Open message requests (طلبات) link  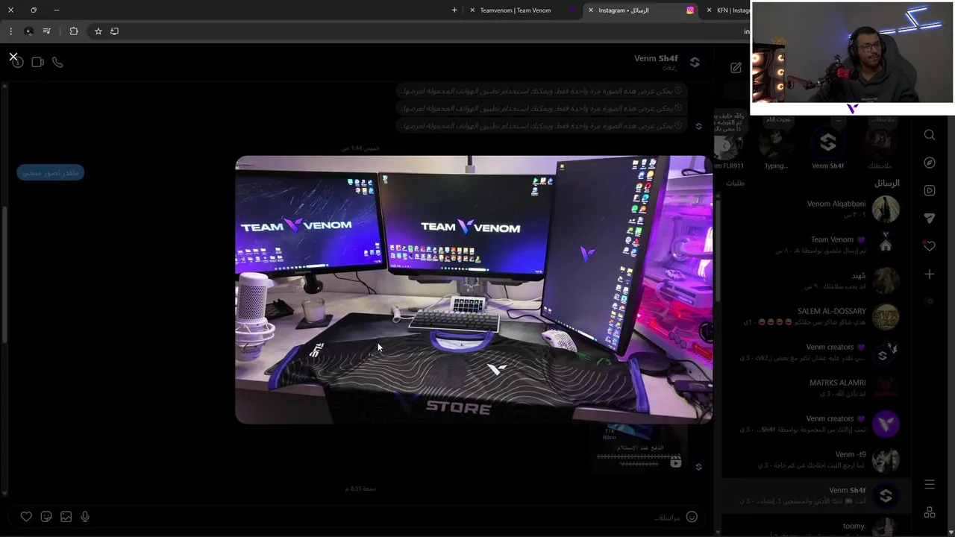click(x=735, y=183)
